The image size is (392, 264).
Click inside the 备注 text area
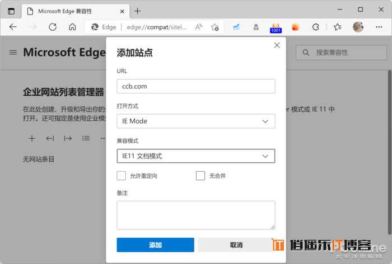195,215
